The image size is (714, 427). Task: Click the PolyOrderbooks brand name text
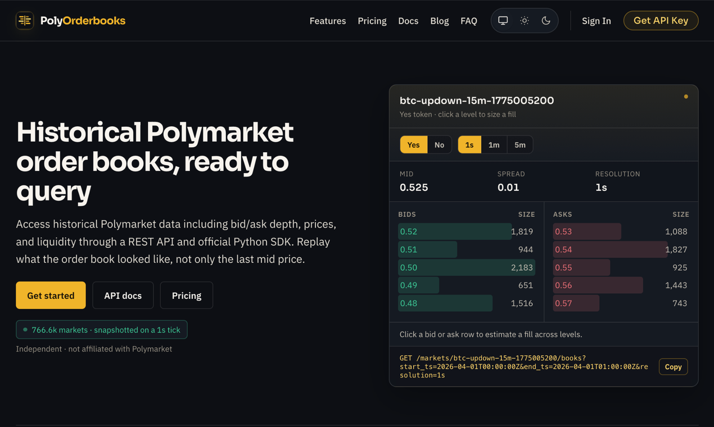pyautogui.click(x=83, y=21)
